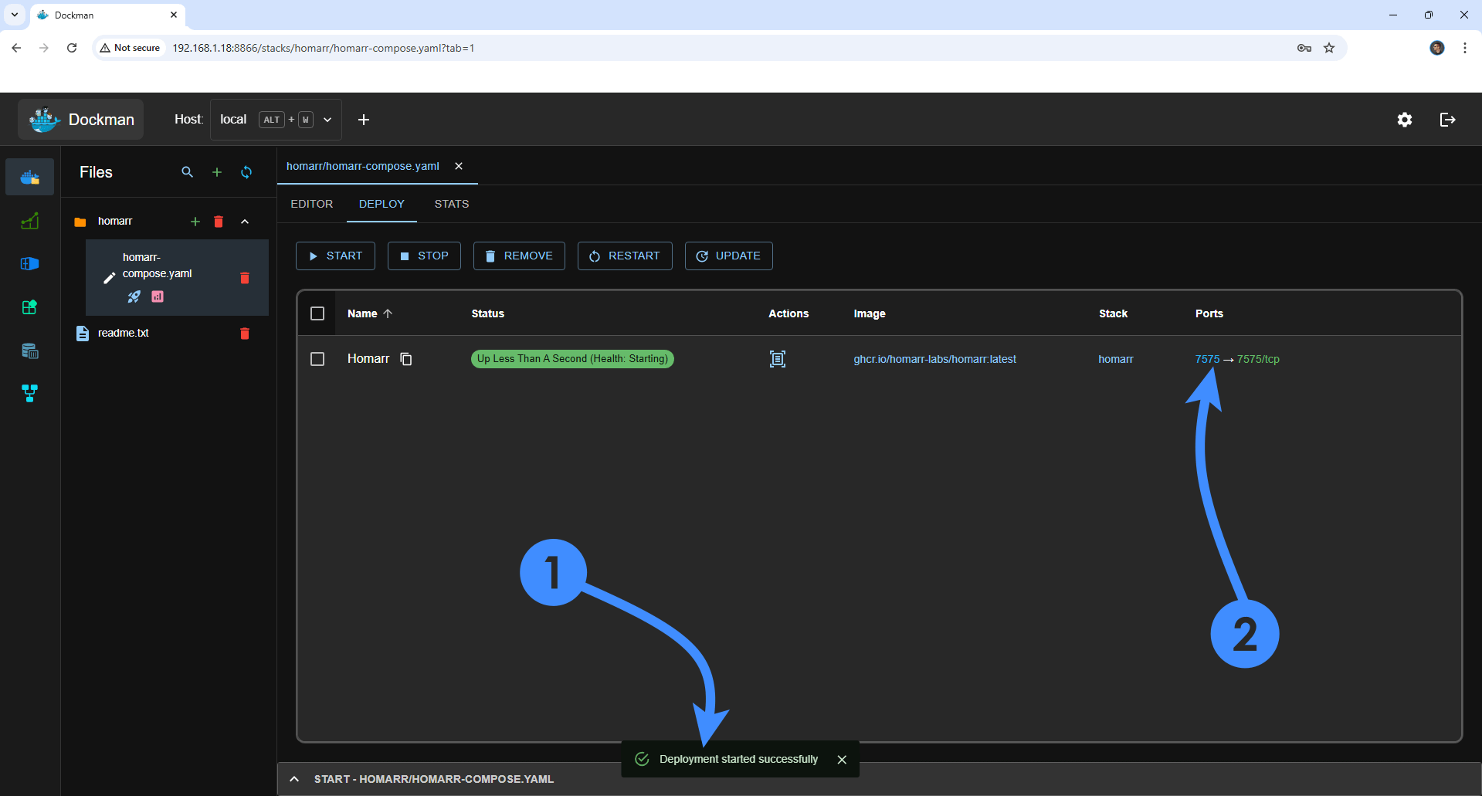The image size is (1482, 796).
Task: Switch to the EDITOR tab
Action: pos(312,204)
